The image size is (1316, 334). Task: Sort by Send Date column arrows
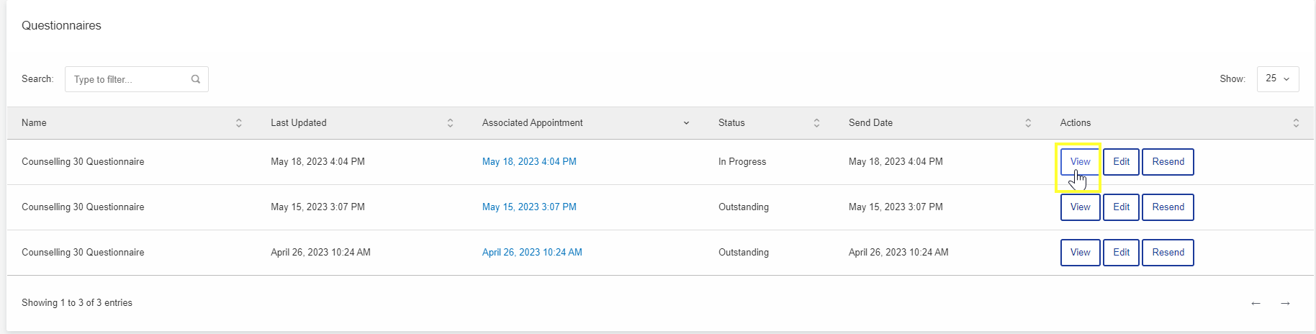pyautogui.click(x=1028, y=123)
